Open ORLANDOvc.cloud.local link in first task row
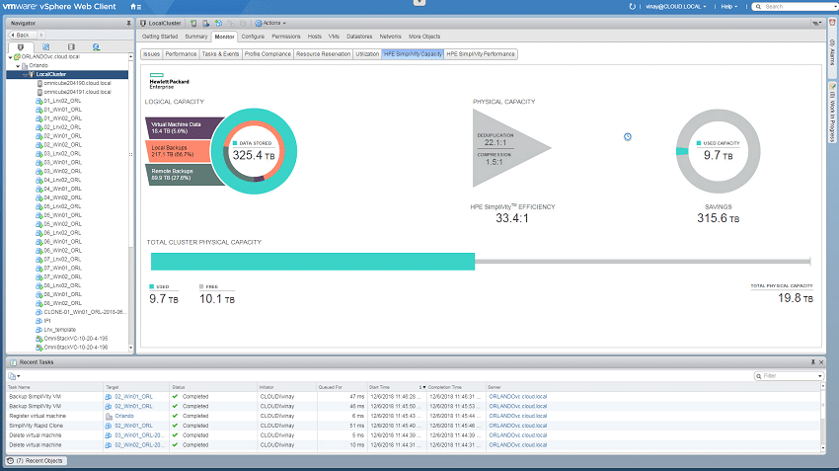The width and height of the screenshot is (839, 471). 517,397
